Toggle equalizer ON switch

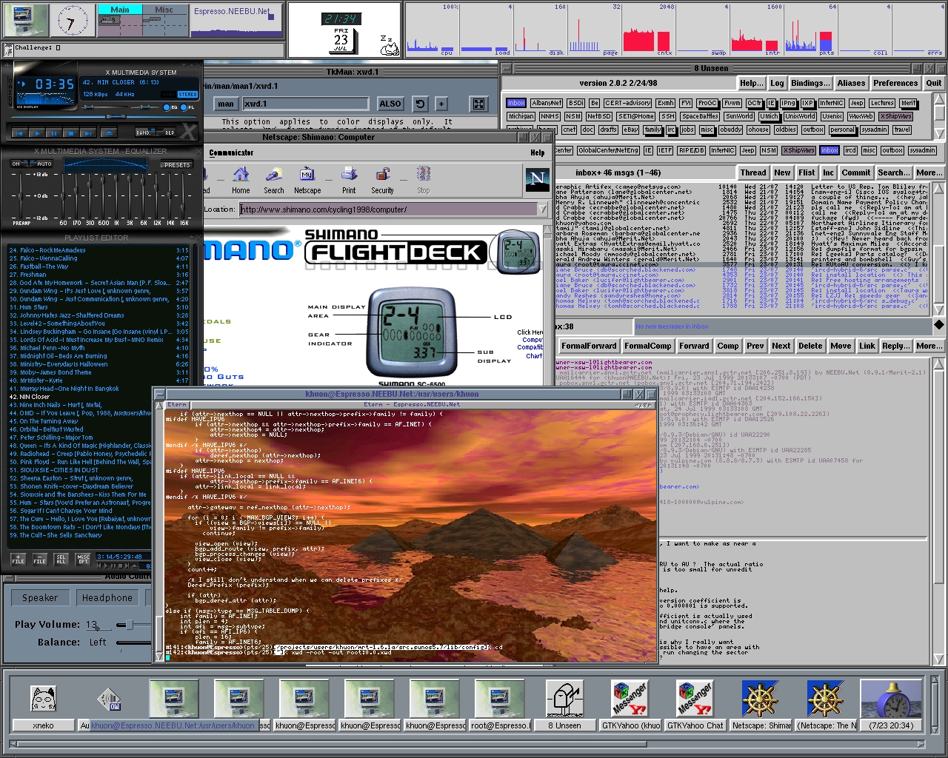[x=19, y=164]
